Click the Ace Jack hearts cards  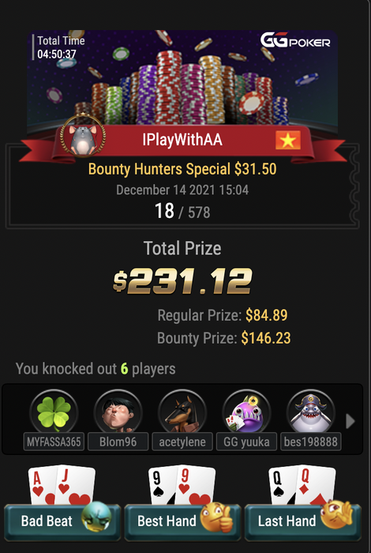point(62,485)
